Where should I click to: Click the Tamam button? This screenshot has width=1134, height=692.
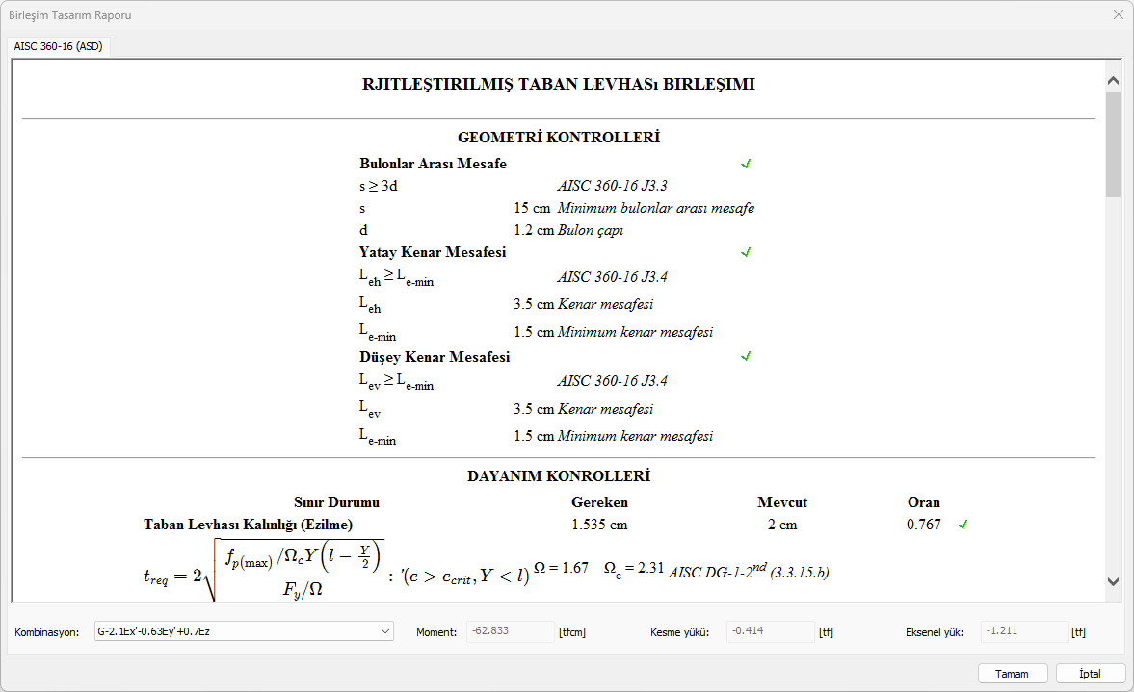coord(1013,673)
